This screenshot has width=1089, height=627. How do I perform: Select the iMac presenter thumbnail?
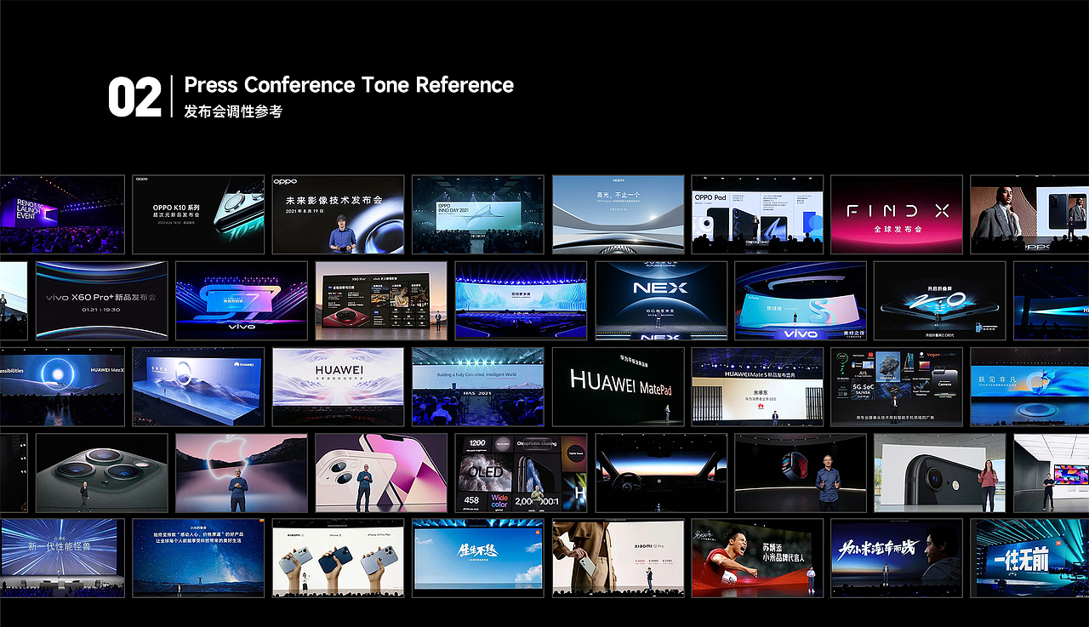point(1052,473)
